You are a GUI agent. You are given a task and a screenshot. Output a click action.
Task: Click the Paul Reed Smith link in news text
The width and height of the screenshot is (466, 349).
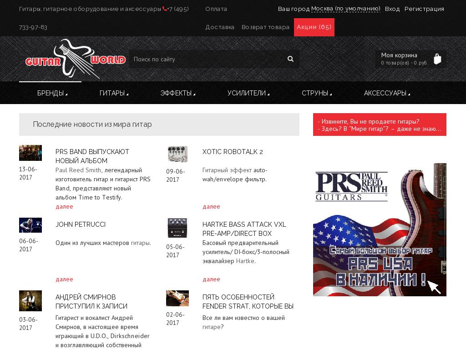[78, 170]
